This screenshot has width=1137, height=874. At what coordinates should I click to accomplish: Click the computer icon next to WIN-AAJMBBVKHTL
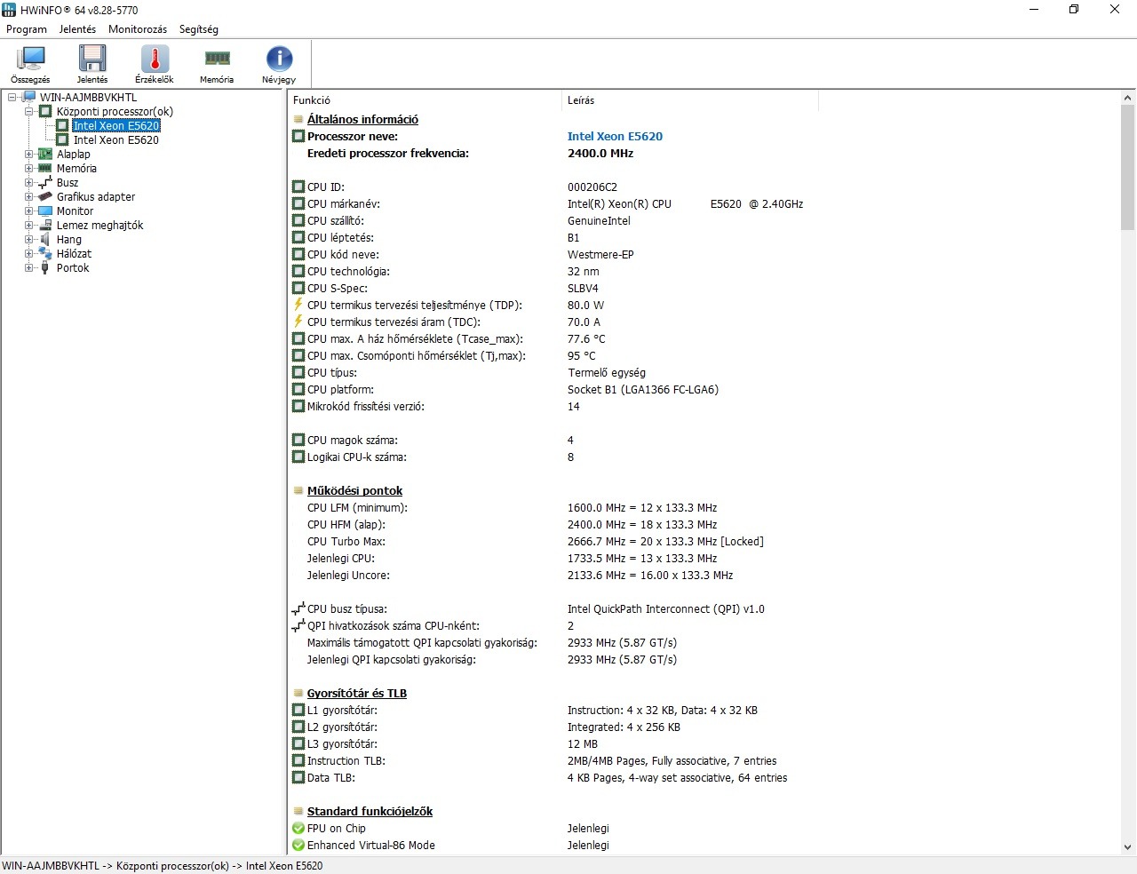pos(28,97)
